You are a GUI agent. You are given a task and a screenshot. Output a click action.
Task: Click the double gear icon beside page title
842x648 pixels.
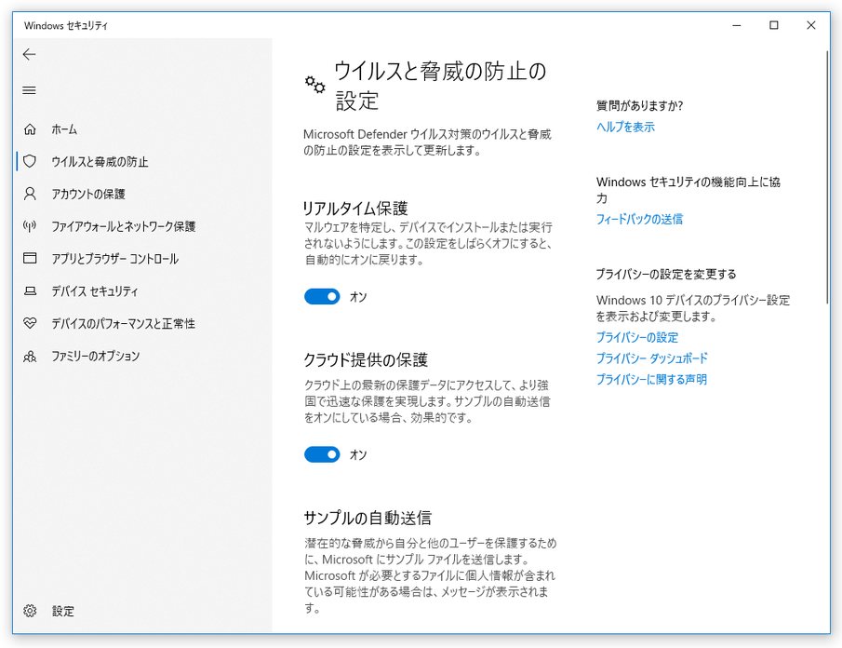[x=315, y=85]
